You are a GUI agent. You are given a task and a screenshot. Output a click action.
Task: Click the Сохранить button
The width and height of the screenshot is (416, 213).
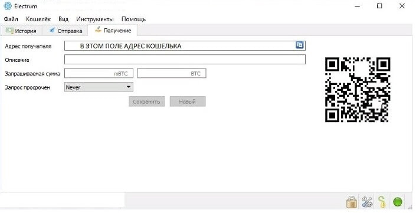coord(147,101)
